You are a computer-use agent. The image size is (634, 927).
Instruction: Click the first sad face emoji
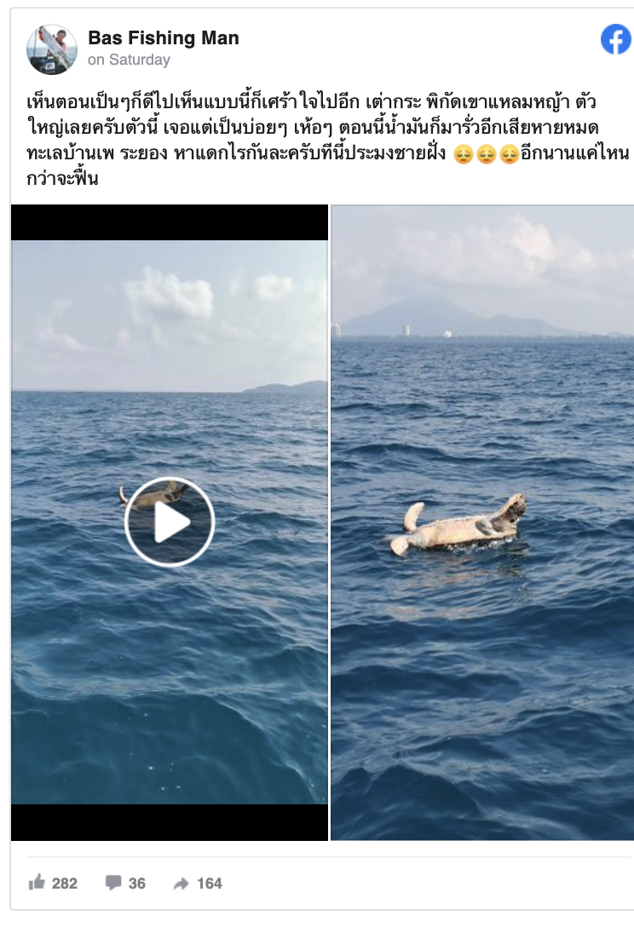tap(464, 155)
